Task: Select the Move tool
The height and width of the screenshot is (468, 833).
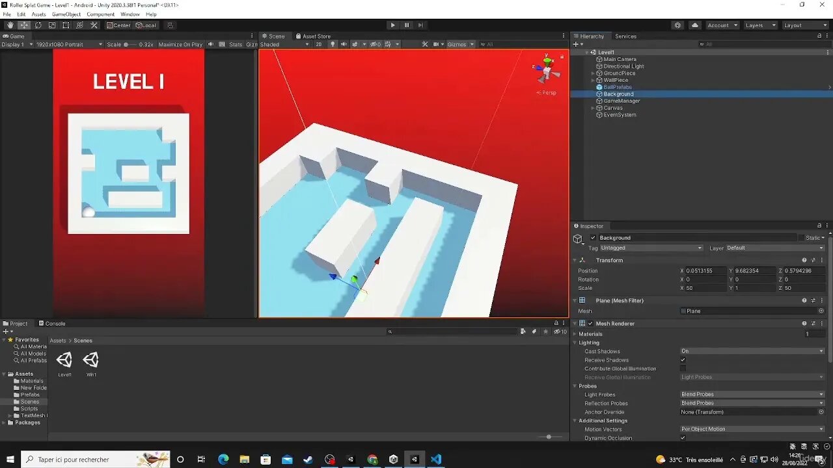Action: pos(24,25)
